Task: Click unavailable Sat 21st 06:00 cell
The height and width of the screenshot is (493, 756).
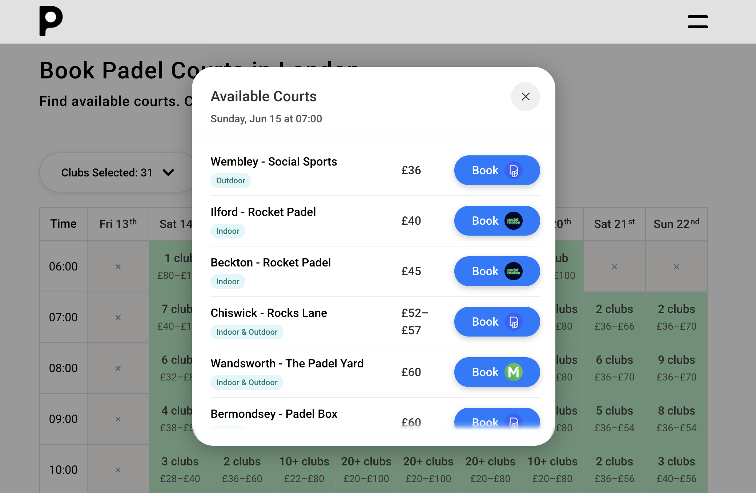Action: [614, 266]
